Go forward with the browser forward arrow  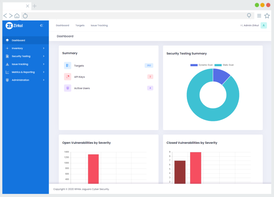coord(11,16)
